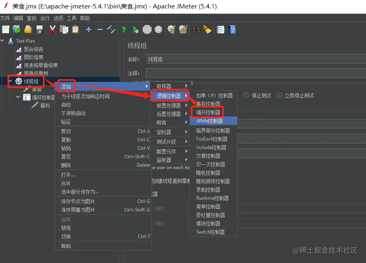Image resolution: width=366 pixels, height=263 pixels.
Task: Click the plus Expand All icon
Action: coord(88,29)
